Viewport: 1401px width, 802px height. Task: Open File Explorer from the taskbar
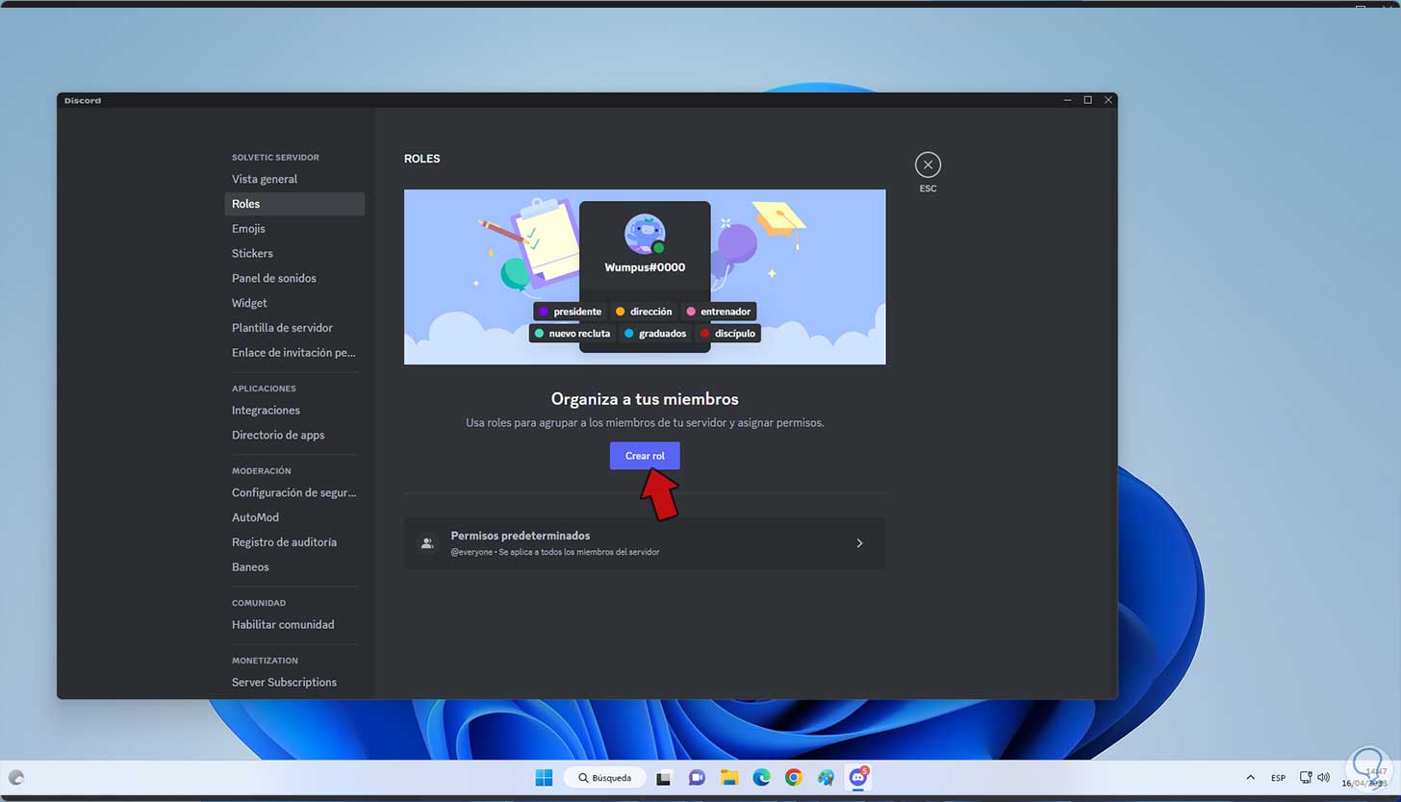click(x=729, y=777)
